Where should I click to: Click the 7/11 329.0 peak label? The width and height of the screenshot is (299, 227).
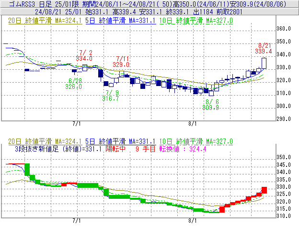pyautogui.click(x=121, y=62)
